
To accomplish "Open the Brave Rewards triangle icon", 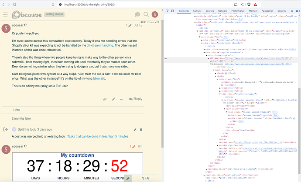I will pos(255,5).
